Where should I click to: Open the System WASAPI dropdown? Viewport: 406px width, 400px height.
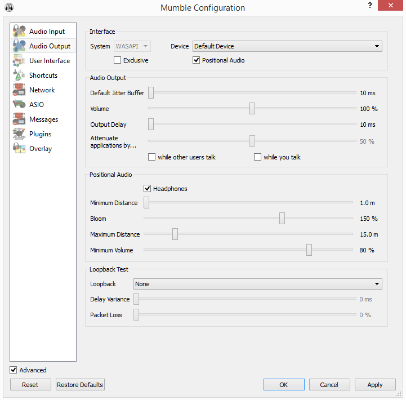(x=132, y=46)
